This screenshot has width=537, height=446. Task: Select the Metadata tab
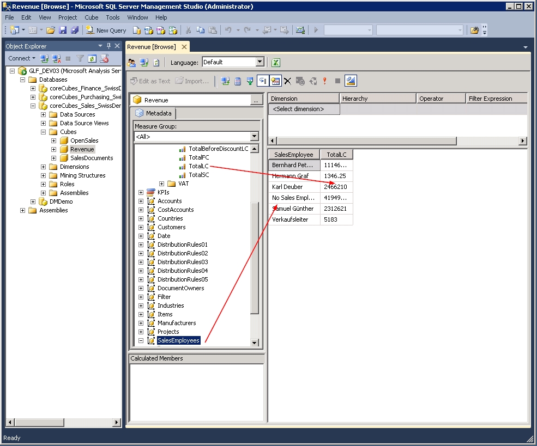point(153,113)
